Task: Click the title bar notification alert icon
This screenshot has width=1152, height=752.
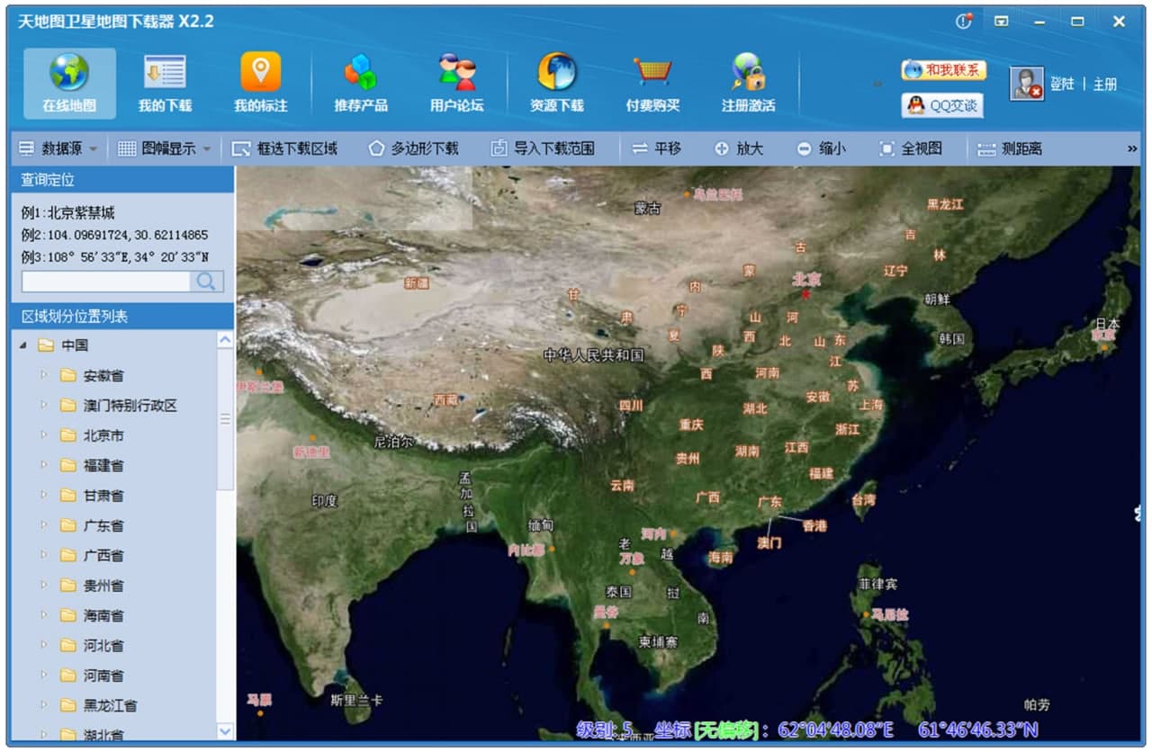Action: 964,21
